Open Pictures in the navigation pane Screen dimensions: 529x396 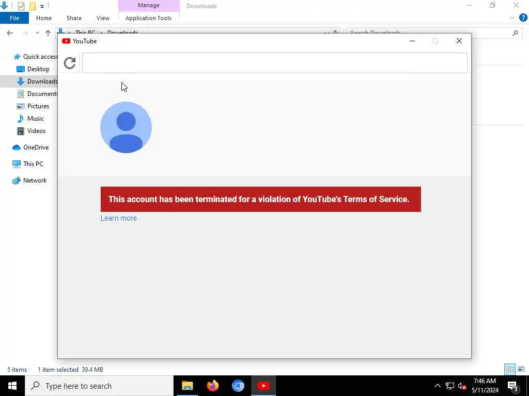33,106
